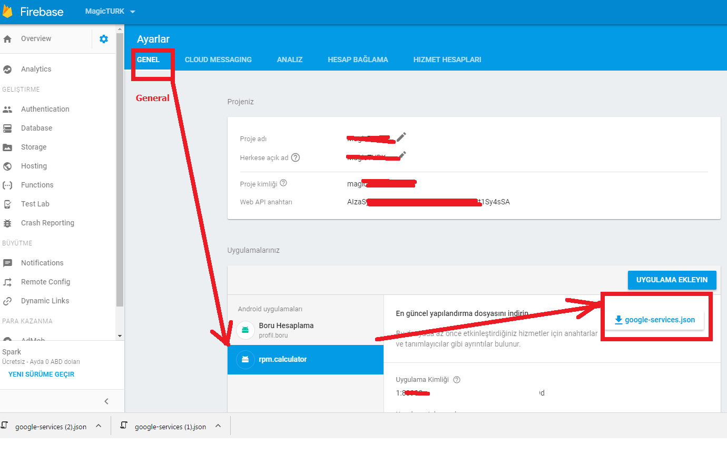The image size is (727, 474).
Task: Click the Database icon
Action: click(x=7, y=129)
